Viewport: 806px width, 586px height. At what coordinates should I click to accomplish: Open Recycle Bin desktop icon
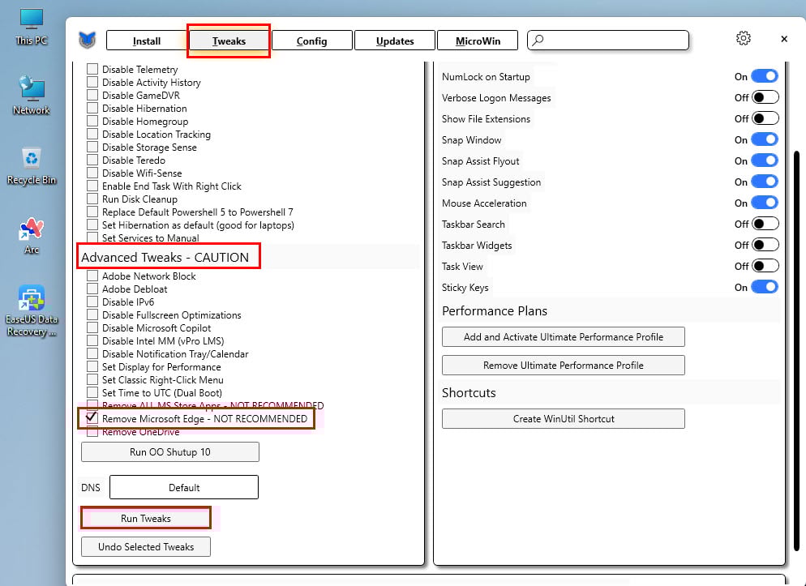pyautogui.click(x=32, y=165)
